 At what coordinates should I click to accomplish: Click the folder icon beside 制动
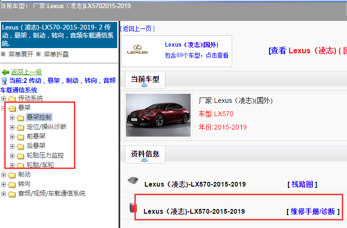pos(12,175)
